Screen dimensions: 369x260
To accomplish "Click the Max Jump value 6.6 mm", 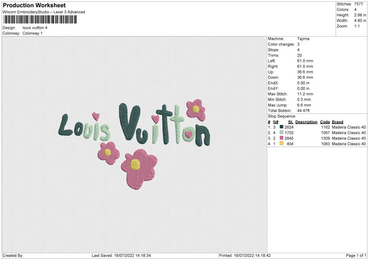I will (x=304, y=105).
